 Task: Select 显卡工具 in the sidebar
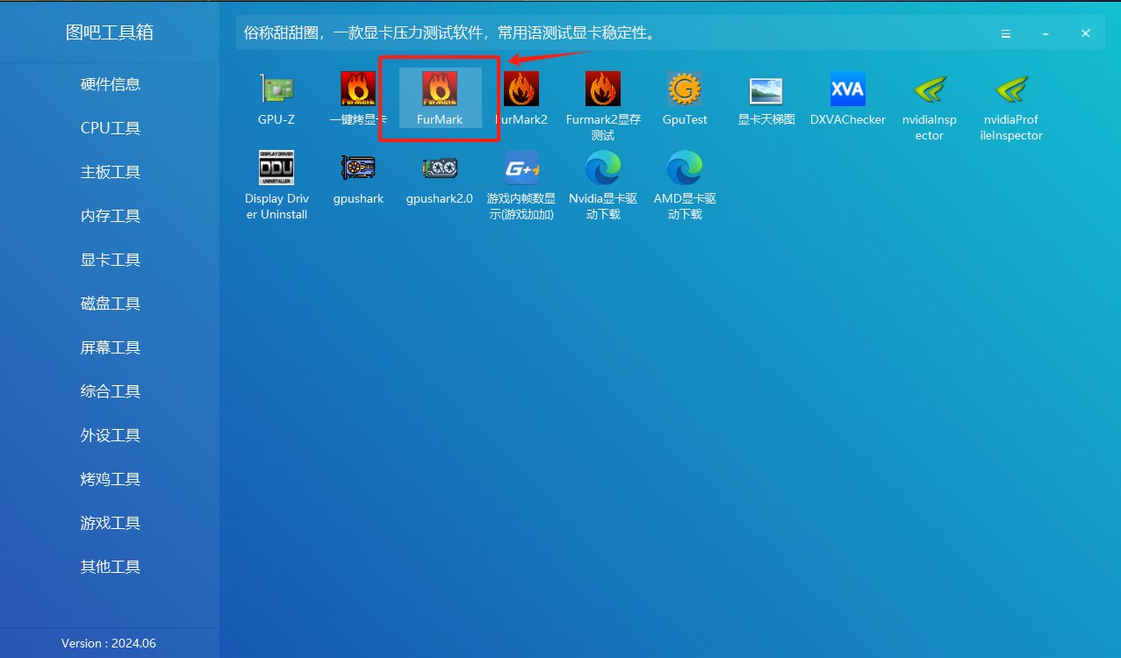pos(111,260)
